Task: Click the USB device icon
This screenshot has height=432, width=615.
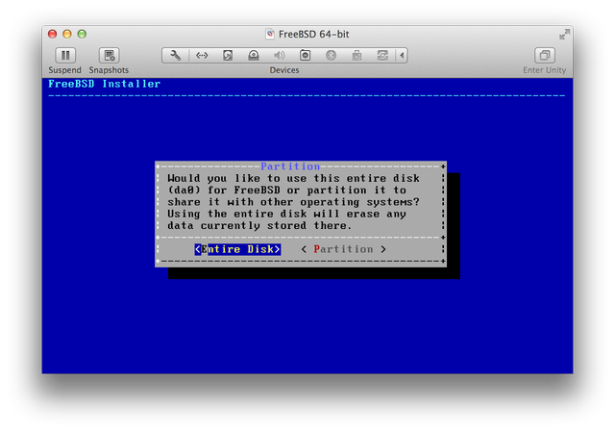Action: [x=357, y=56]
